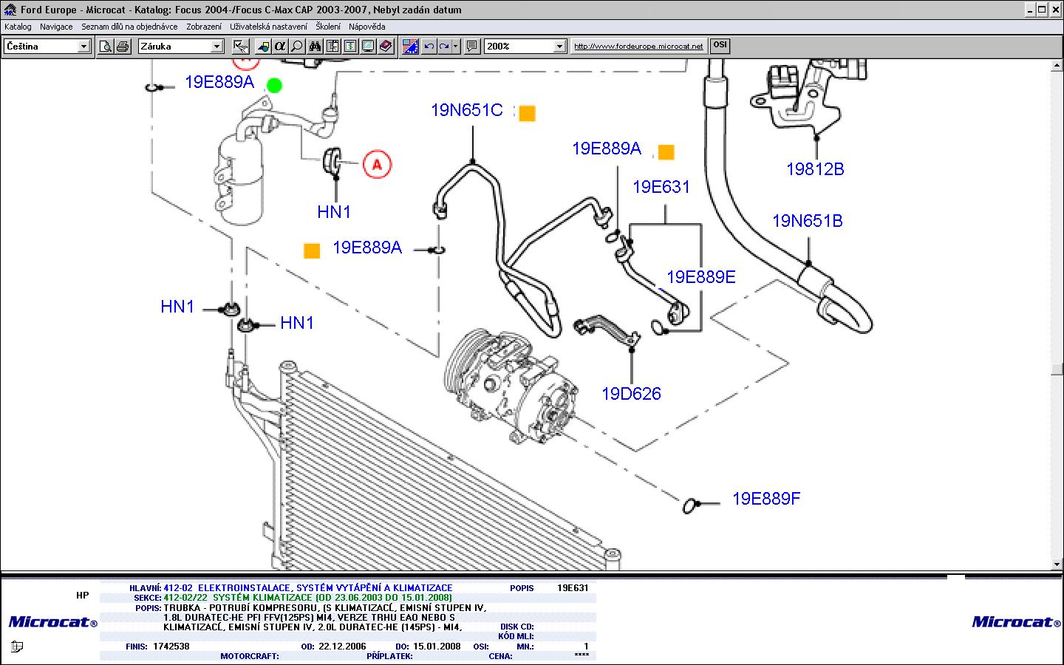Click the monitor screen icon
Image resolution: width=1064 pixels, height=665 pixels.
pyautogui.click(x=368, y=47)
